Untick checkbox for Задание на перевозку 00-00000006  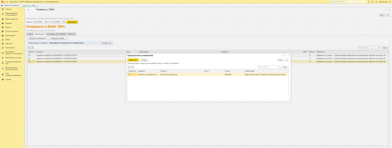(x=29, y=58)
